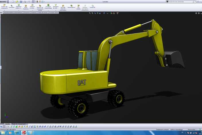The height and width of the screenshot is (135, 202).
Task: Expand Géométrie de référence dropdown arrow
Action: pyautogui.click(x=56, y=10)
